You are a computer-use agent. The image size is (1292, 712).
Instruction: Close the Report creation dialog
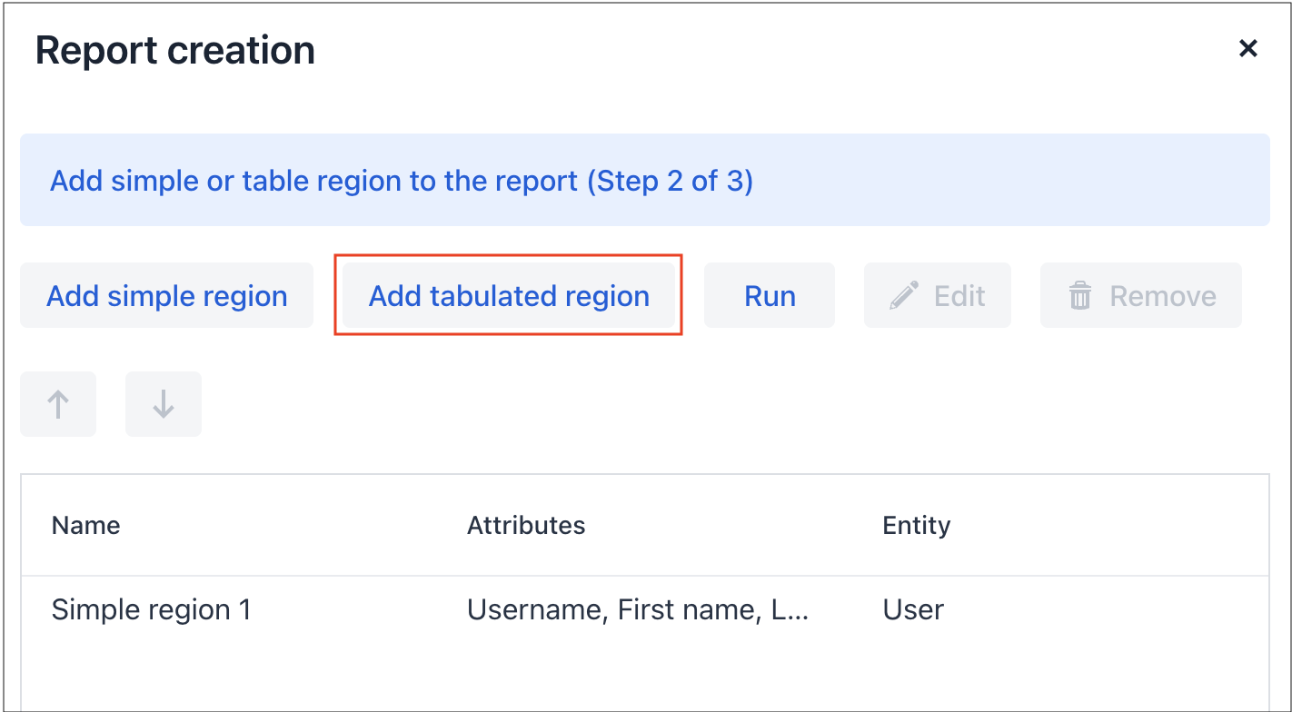(1248, 49)
